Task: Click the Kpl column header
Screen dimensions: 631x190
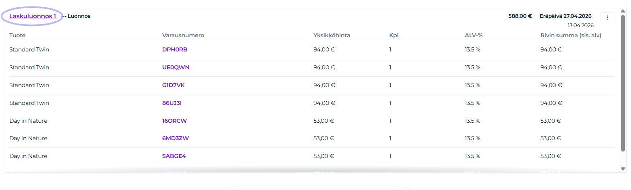Action: click(x=394, y=35)
